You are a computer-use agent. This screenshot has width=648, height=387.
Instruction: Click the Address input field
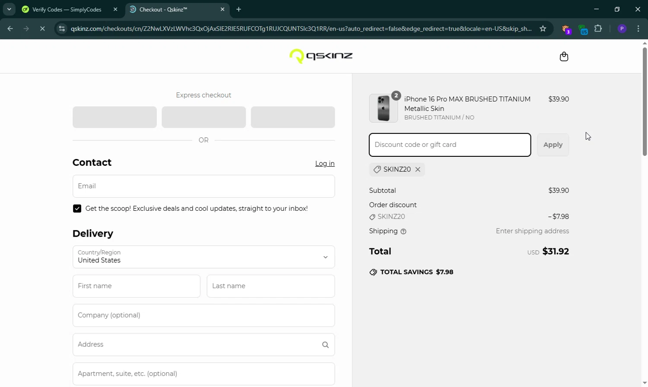tap(203, 345)
